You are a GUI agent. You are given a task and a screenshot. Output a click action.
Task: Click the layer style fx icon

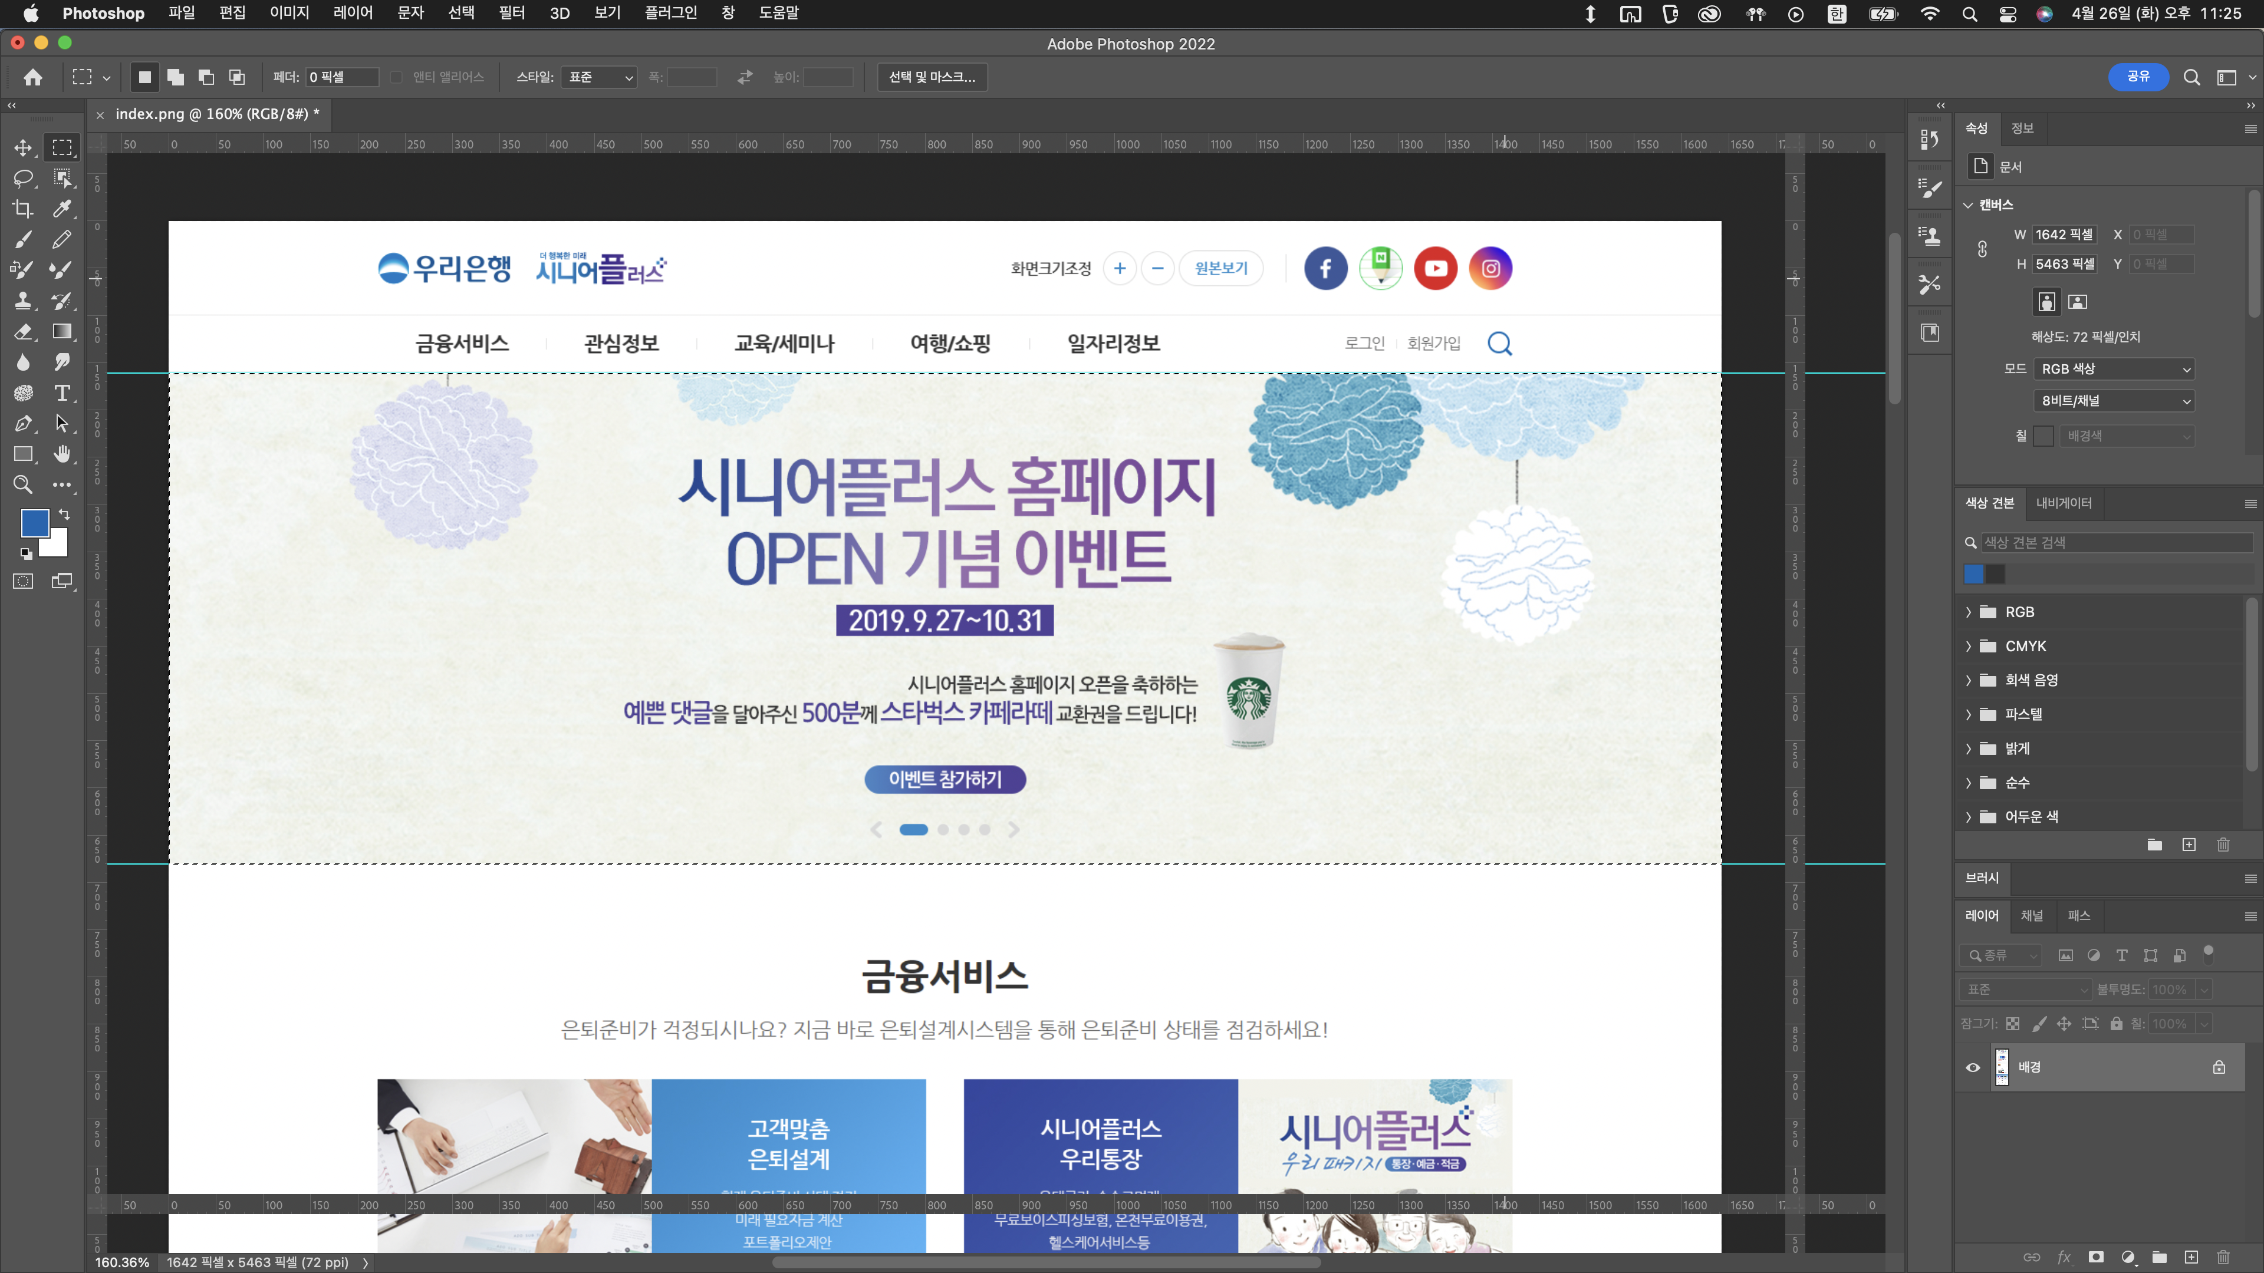click(2065, 1257)
